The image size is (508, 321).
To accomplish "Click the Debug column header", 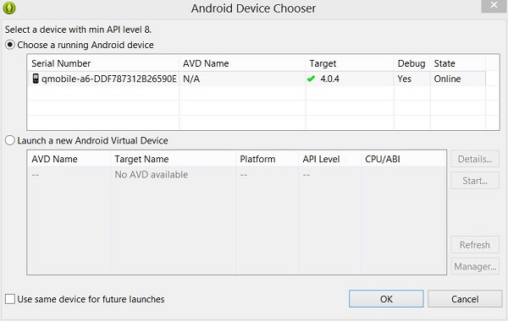I will tap(411, 63).
